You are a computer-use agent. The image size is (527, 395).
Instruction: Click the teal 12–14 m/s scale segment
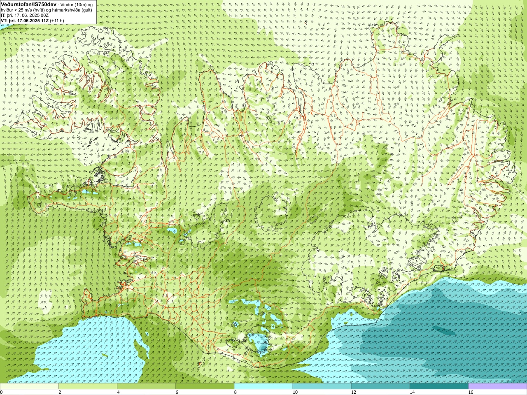pyautogui.click(x=380, y=386)
